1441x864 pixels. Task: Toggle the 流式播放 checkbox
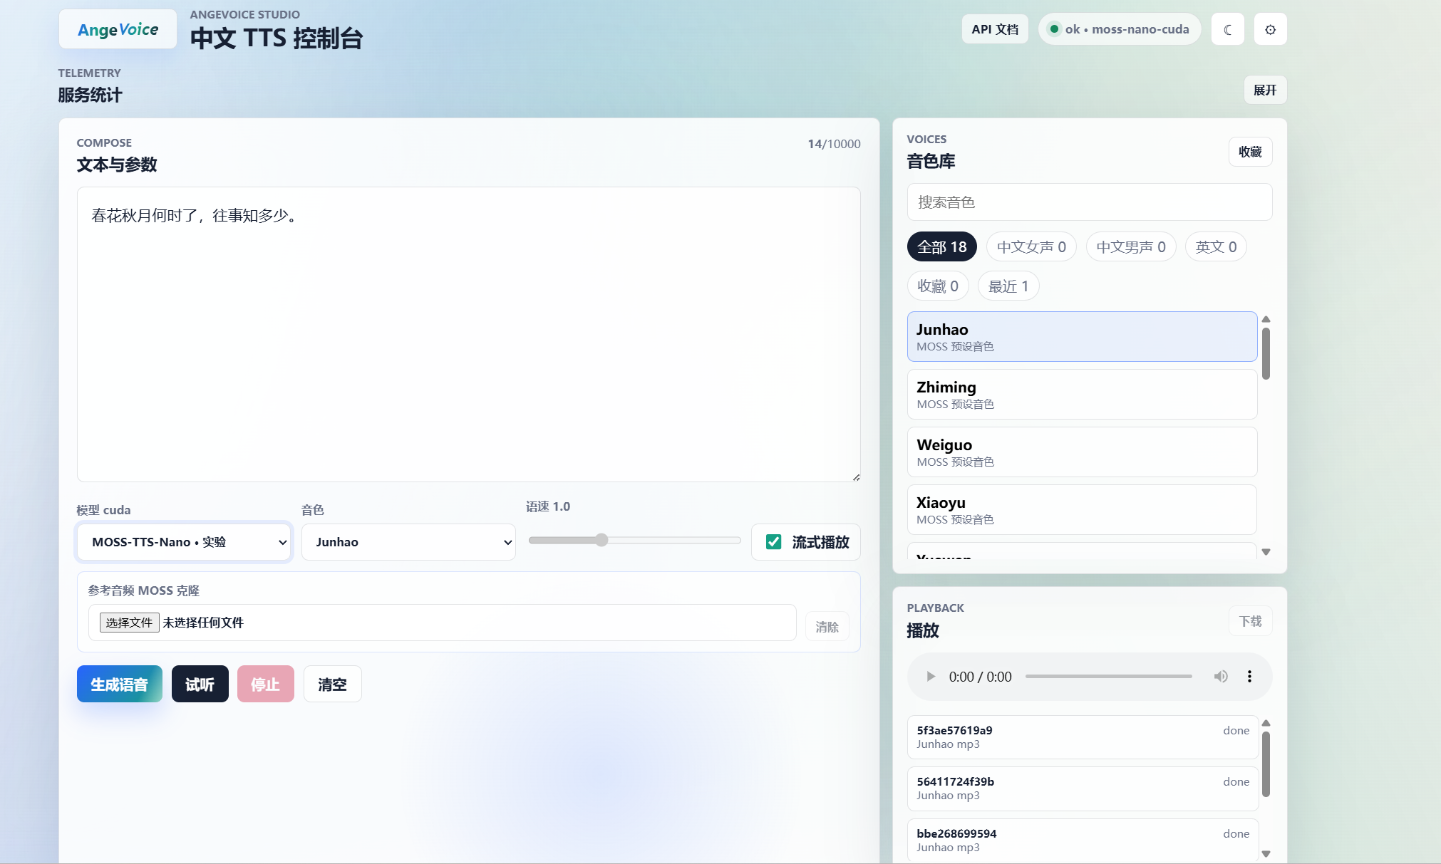tap(773, 542)
